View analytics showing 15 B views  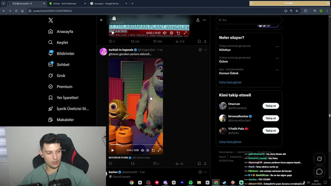180,41
